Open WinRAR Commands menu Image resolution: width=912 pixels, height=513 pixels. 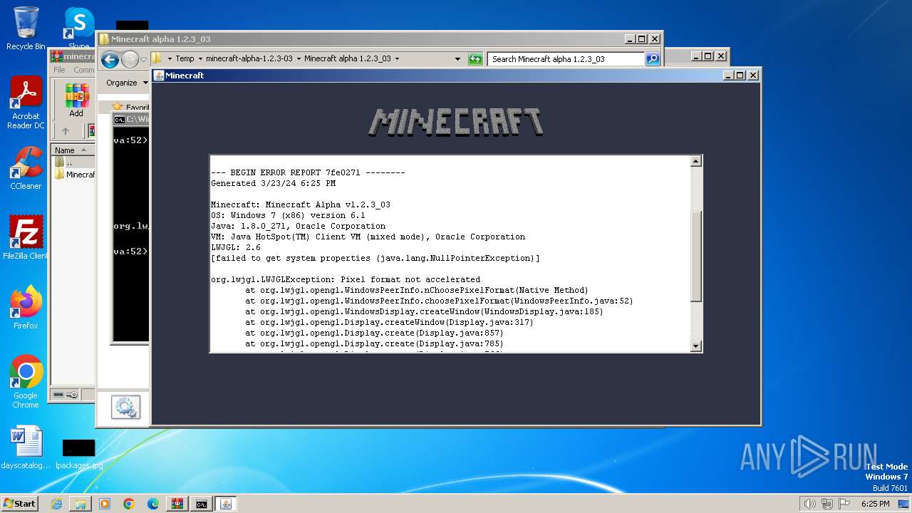coord(84,70)
